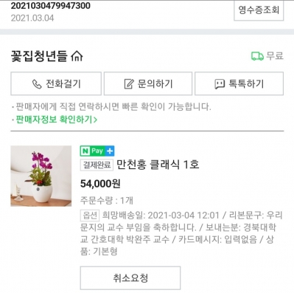This screenshot has height=293, width=294.
Task: Select the 전화걸기 call button label
Action: (63, 84)
